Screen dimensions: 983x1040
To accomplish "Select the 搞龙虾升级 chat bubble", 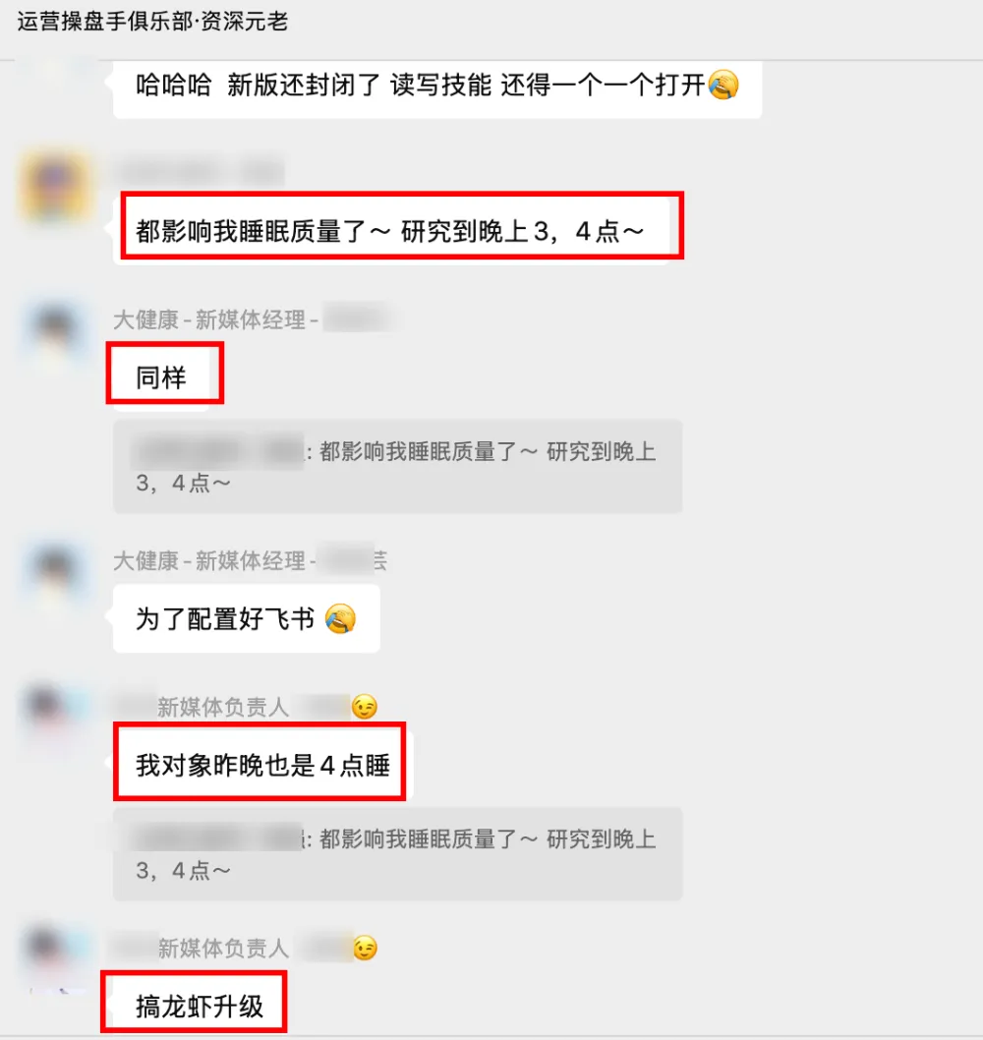I will (199, 1006).
